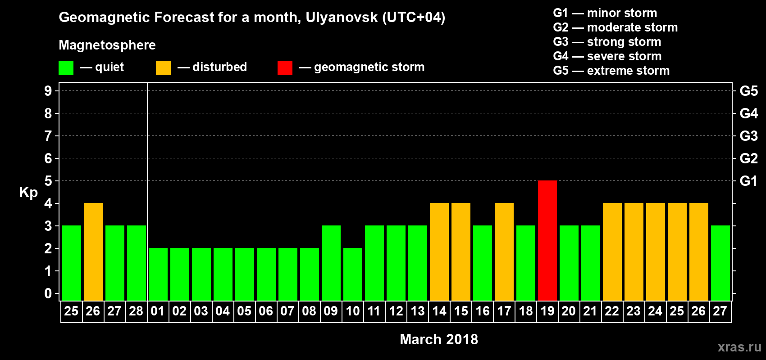The height and width of the screenshot is (360, 766).
Task: Click the red geomagnetic storm legend swatch
Action: click(285, 68)
